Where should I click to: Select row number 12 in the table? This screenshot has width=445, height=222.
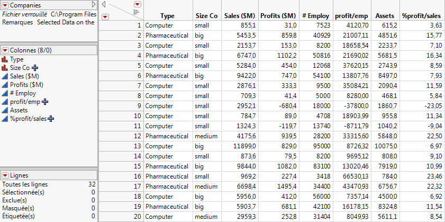click(x=138, y=136)
